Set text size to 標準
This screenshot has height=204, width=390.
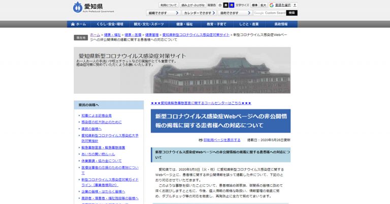click(x=255, y=5)
